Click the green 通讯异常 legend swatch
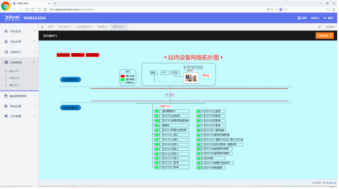 (x=123, y=79)
